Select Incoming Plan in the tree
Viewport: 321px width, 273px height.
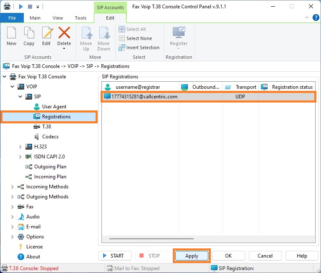coord(50,177)
